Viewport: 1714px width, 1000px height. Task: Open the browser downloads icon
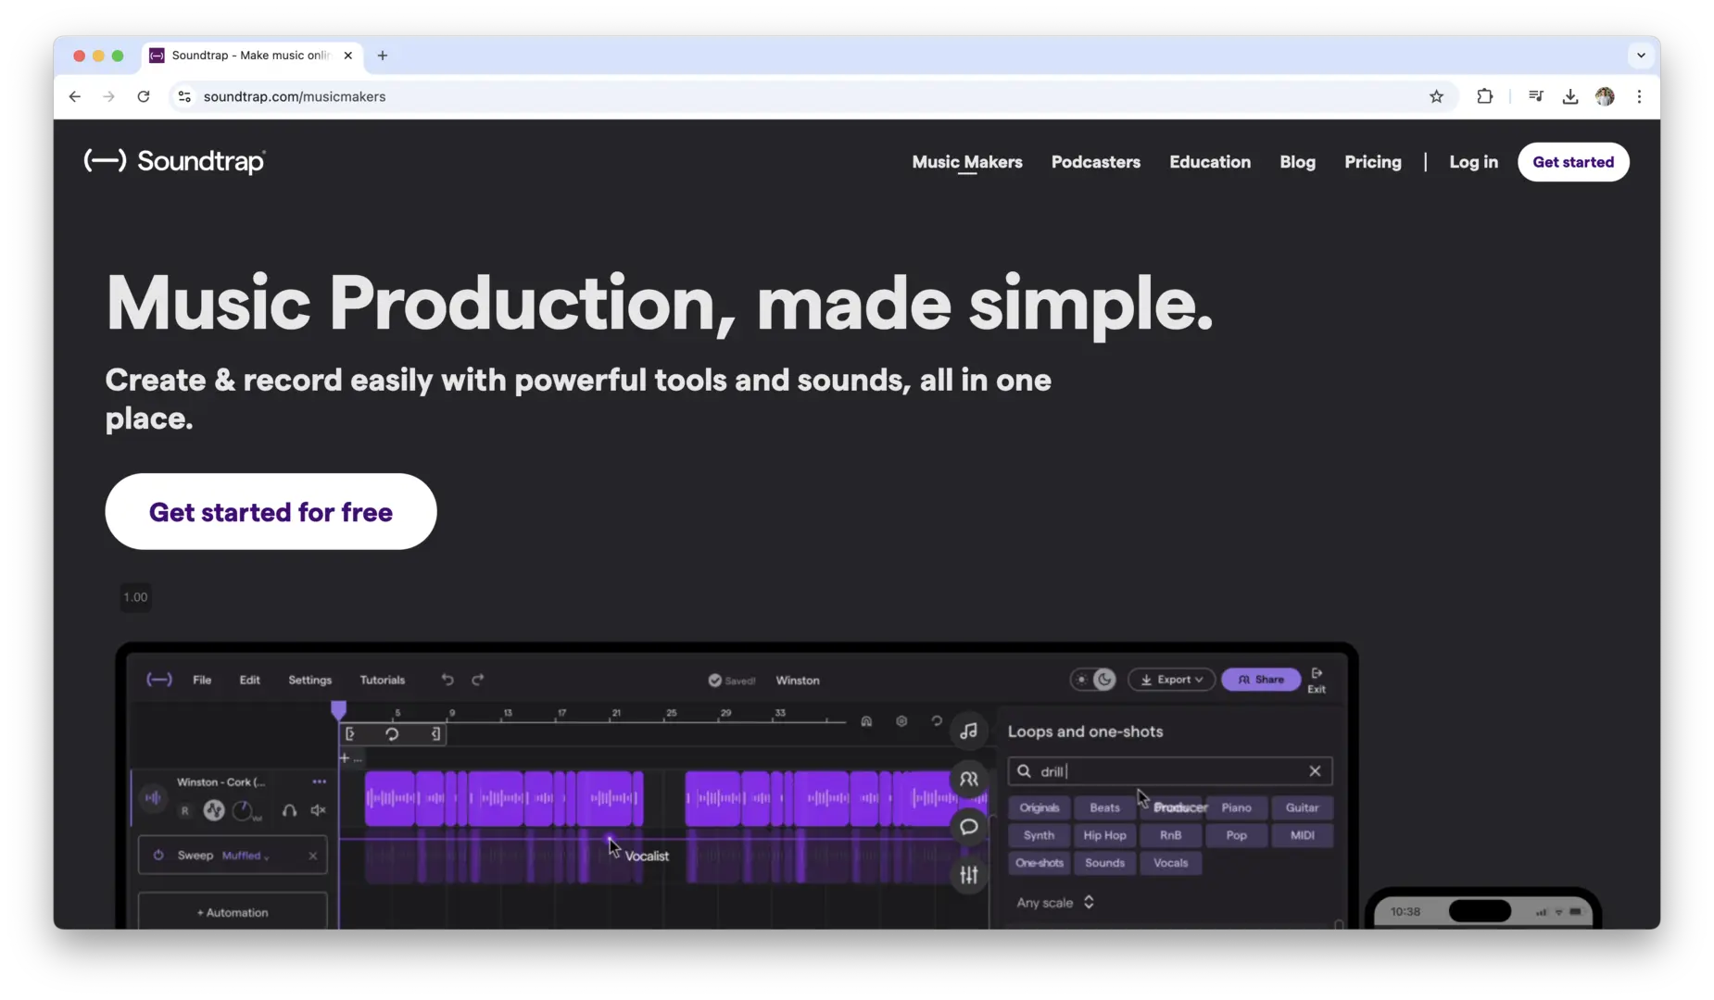pyautogui.click(x=1570, y=96)
